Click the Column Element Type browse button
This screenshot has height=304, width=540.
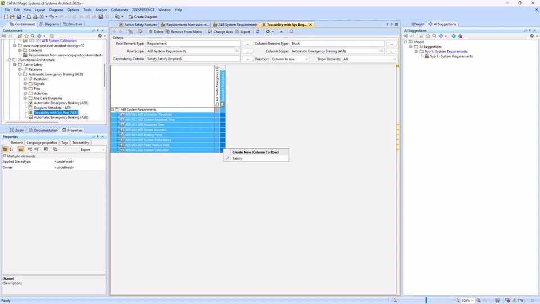(391, 44)
